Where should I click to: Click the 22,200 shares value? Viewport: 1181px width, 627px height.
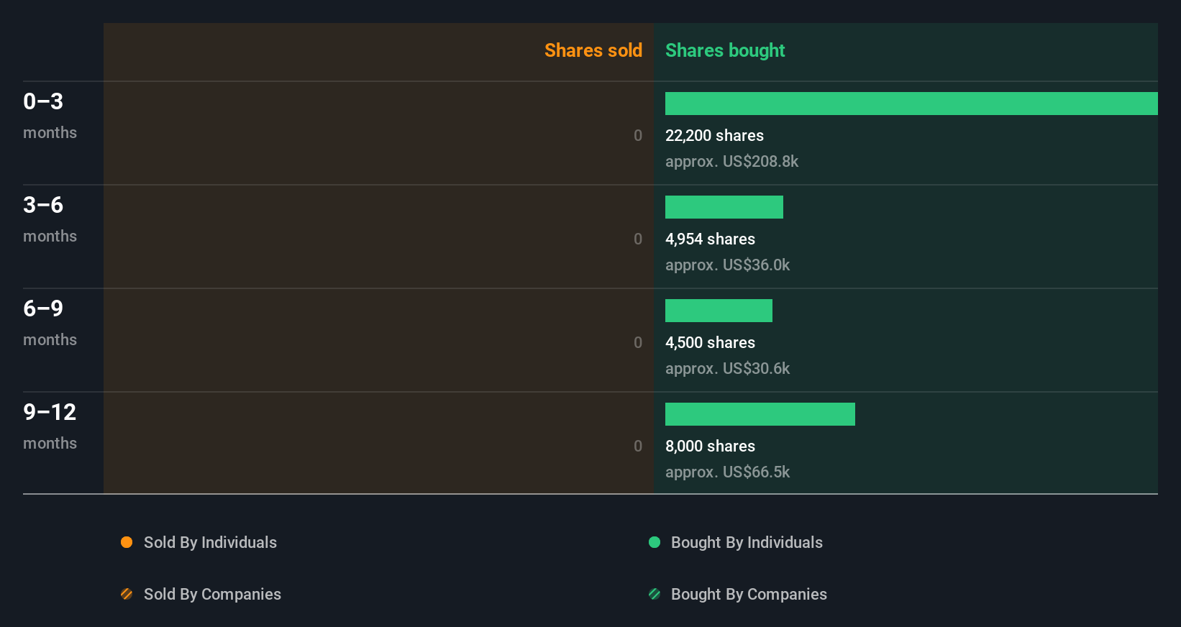click(x=714, y=135)
